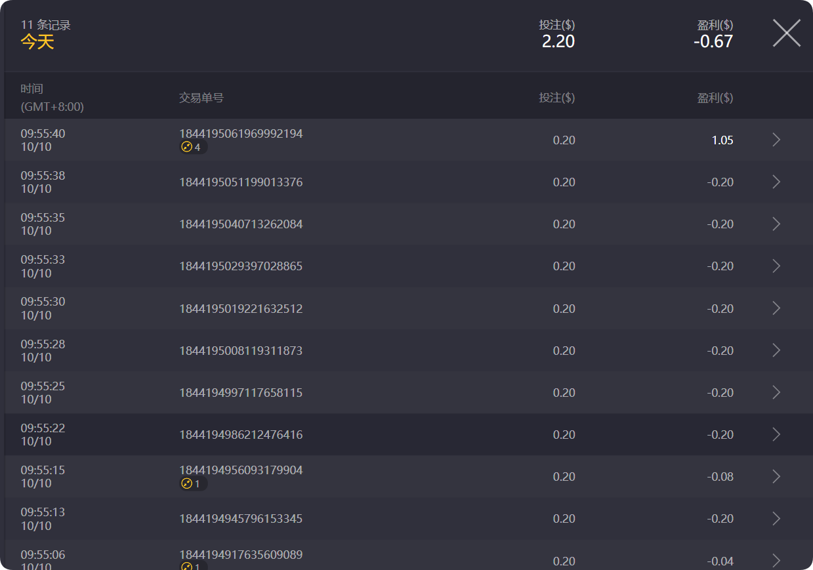Show details arrow for 09:55:22 record
Viewport: 813px width, 570px height.
[776, 434]
